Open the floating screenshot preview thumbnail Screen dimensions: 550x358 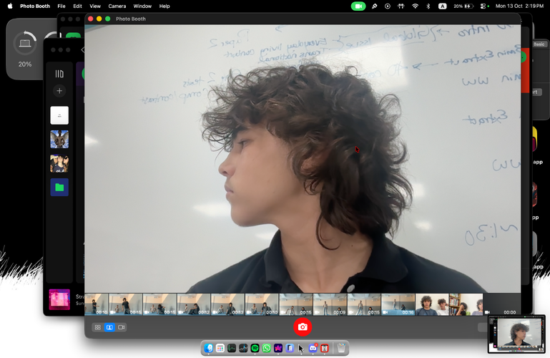516,334
